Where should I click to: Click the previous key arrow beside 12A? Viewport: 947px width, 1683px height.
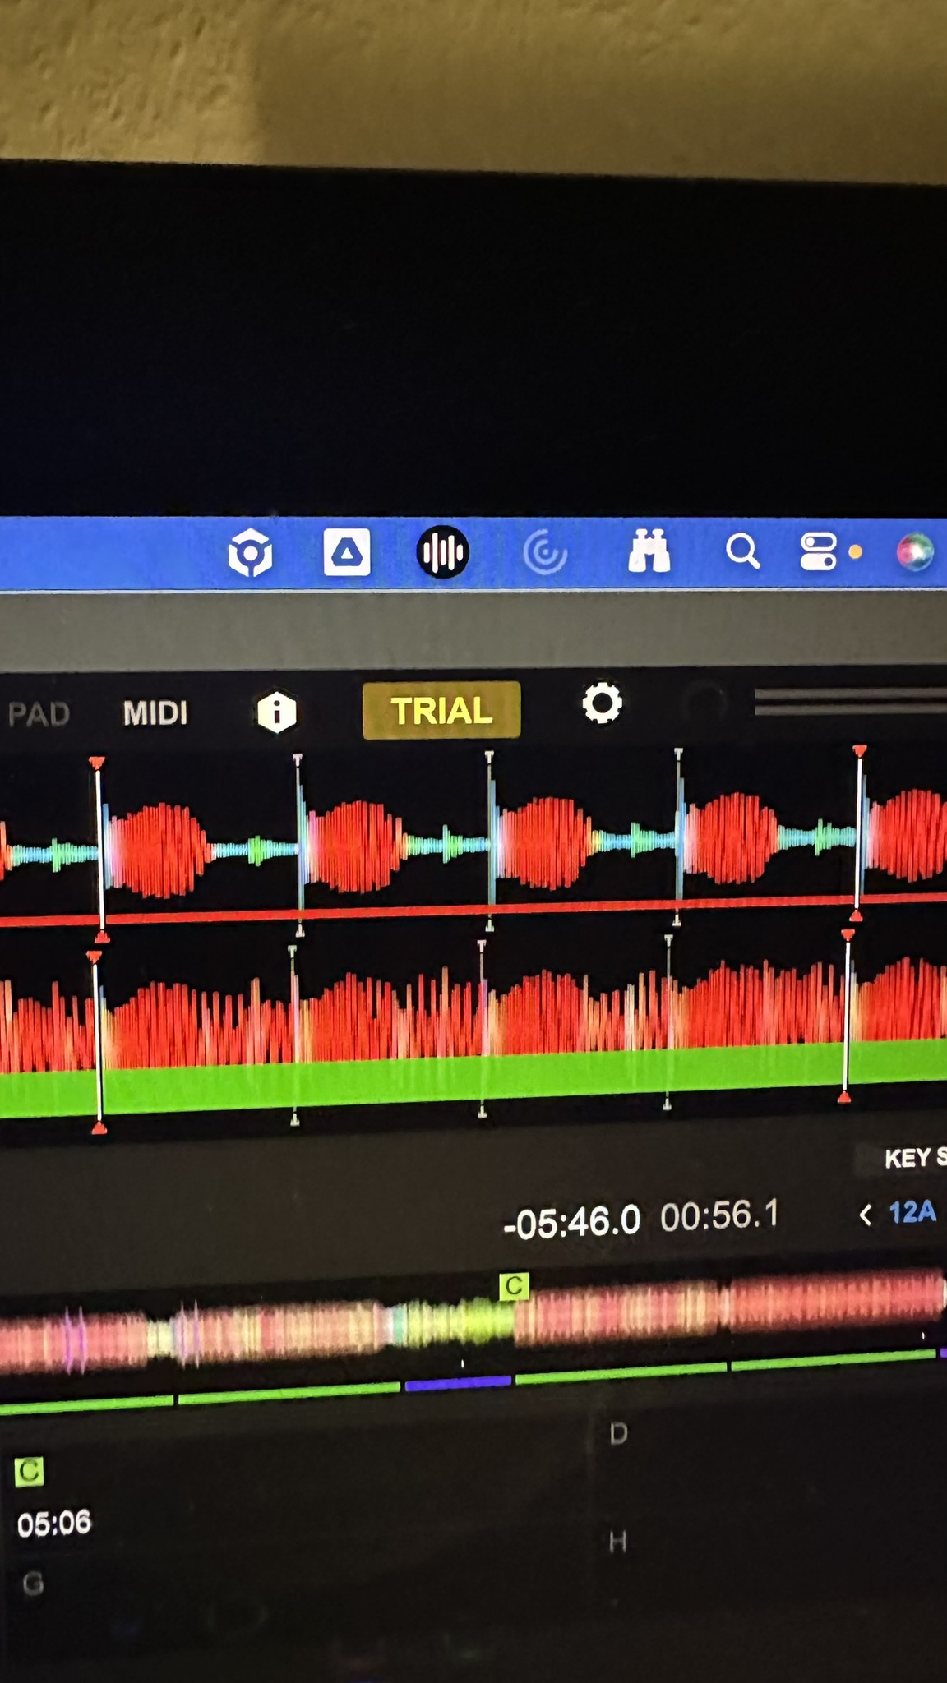tap(865, 1215)
